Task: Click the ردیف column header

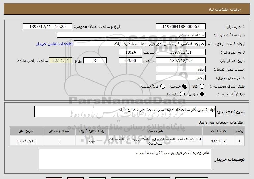Action: pos(239,131)
